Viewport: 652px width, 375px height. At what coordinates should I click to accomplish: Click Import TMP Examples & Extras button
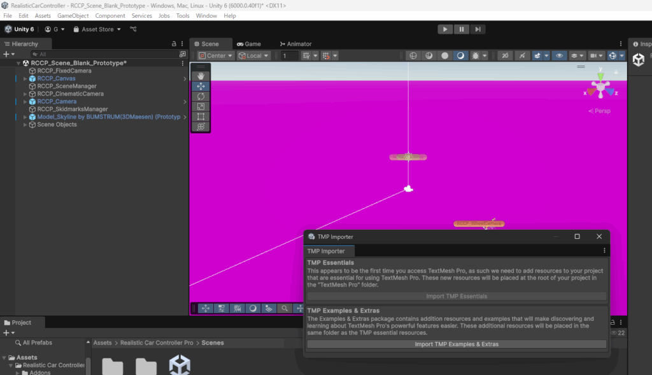point(457,344)
